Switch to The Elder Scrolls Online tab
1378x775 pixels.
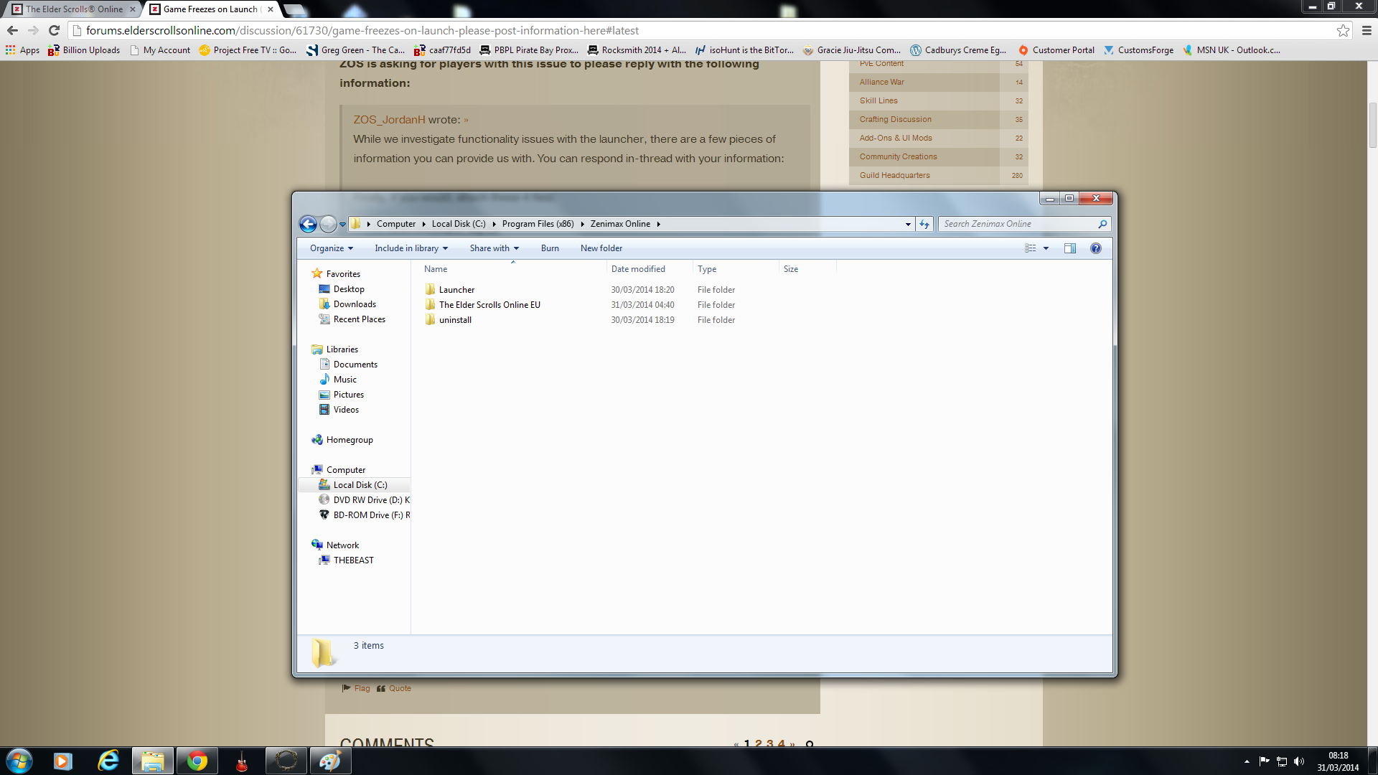(x=74, y=9)
